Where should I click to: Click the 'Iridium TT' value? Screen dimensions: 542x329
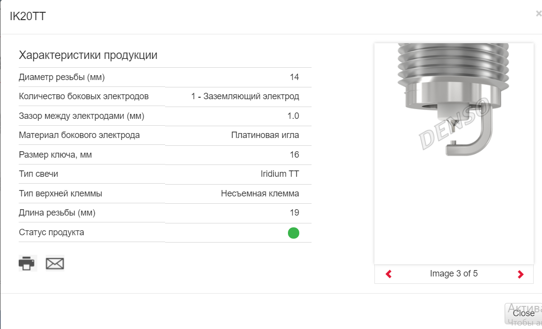[x=280, y=174]
